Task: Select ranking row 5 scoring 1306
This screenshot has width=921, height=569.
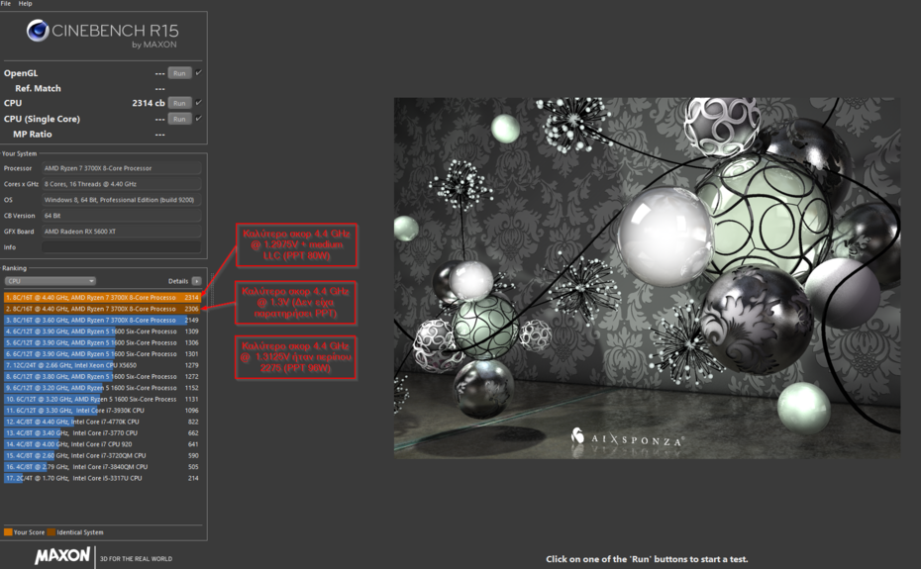Action: pos(102,343)
